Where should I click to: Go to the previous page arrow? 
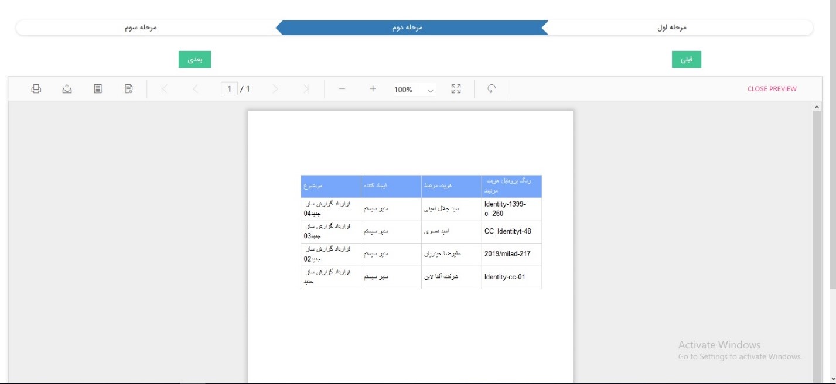[x=196, y=89]
